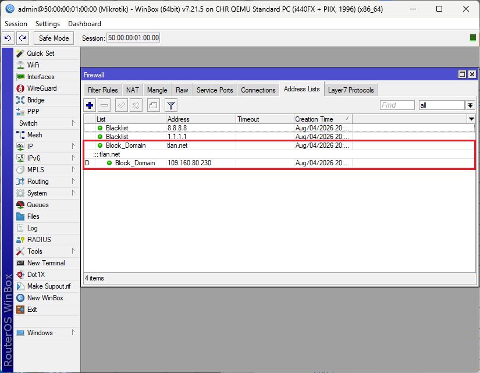The width and height of the screenshot is (480, 373).
Task: Sort by the Timeout column header
Action: [x=265, y=119]
